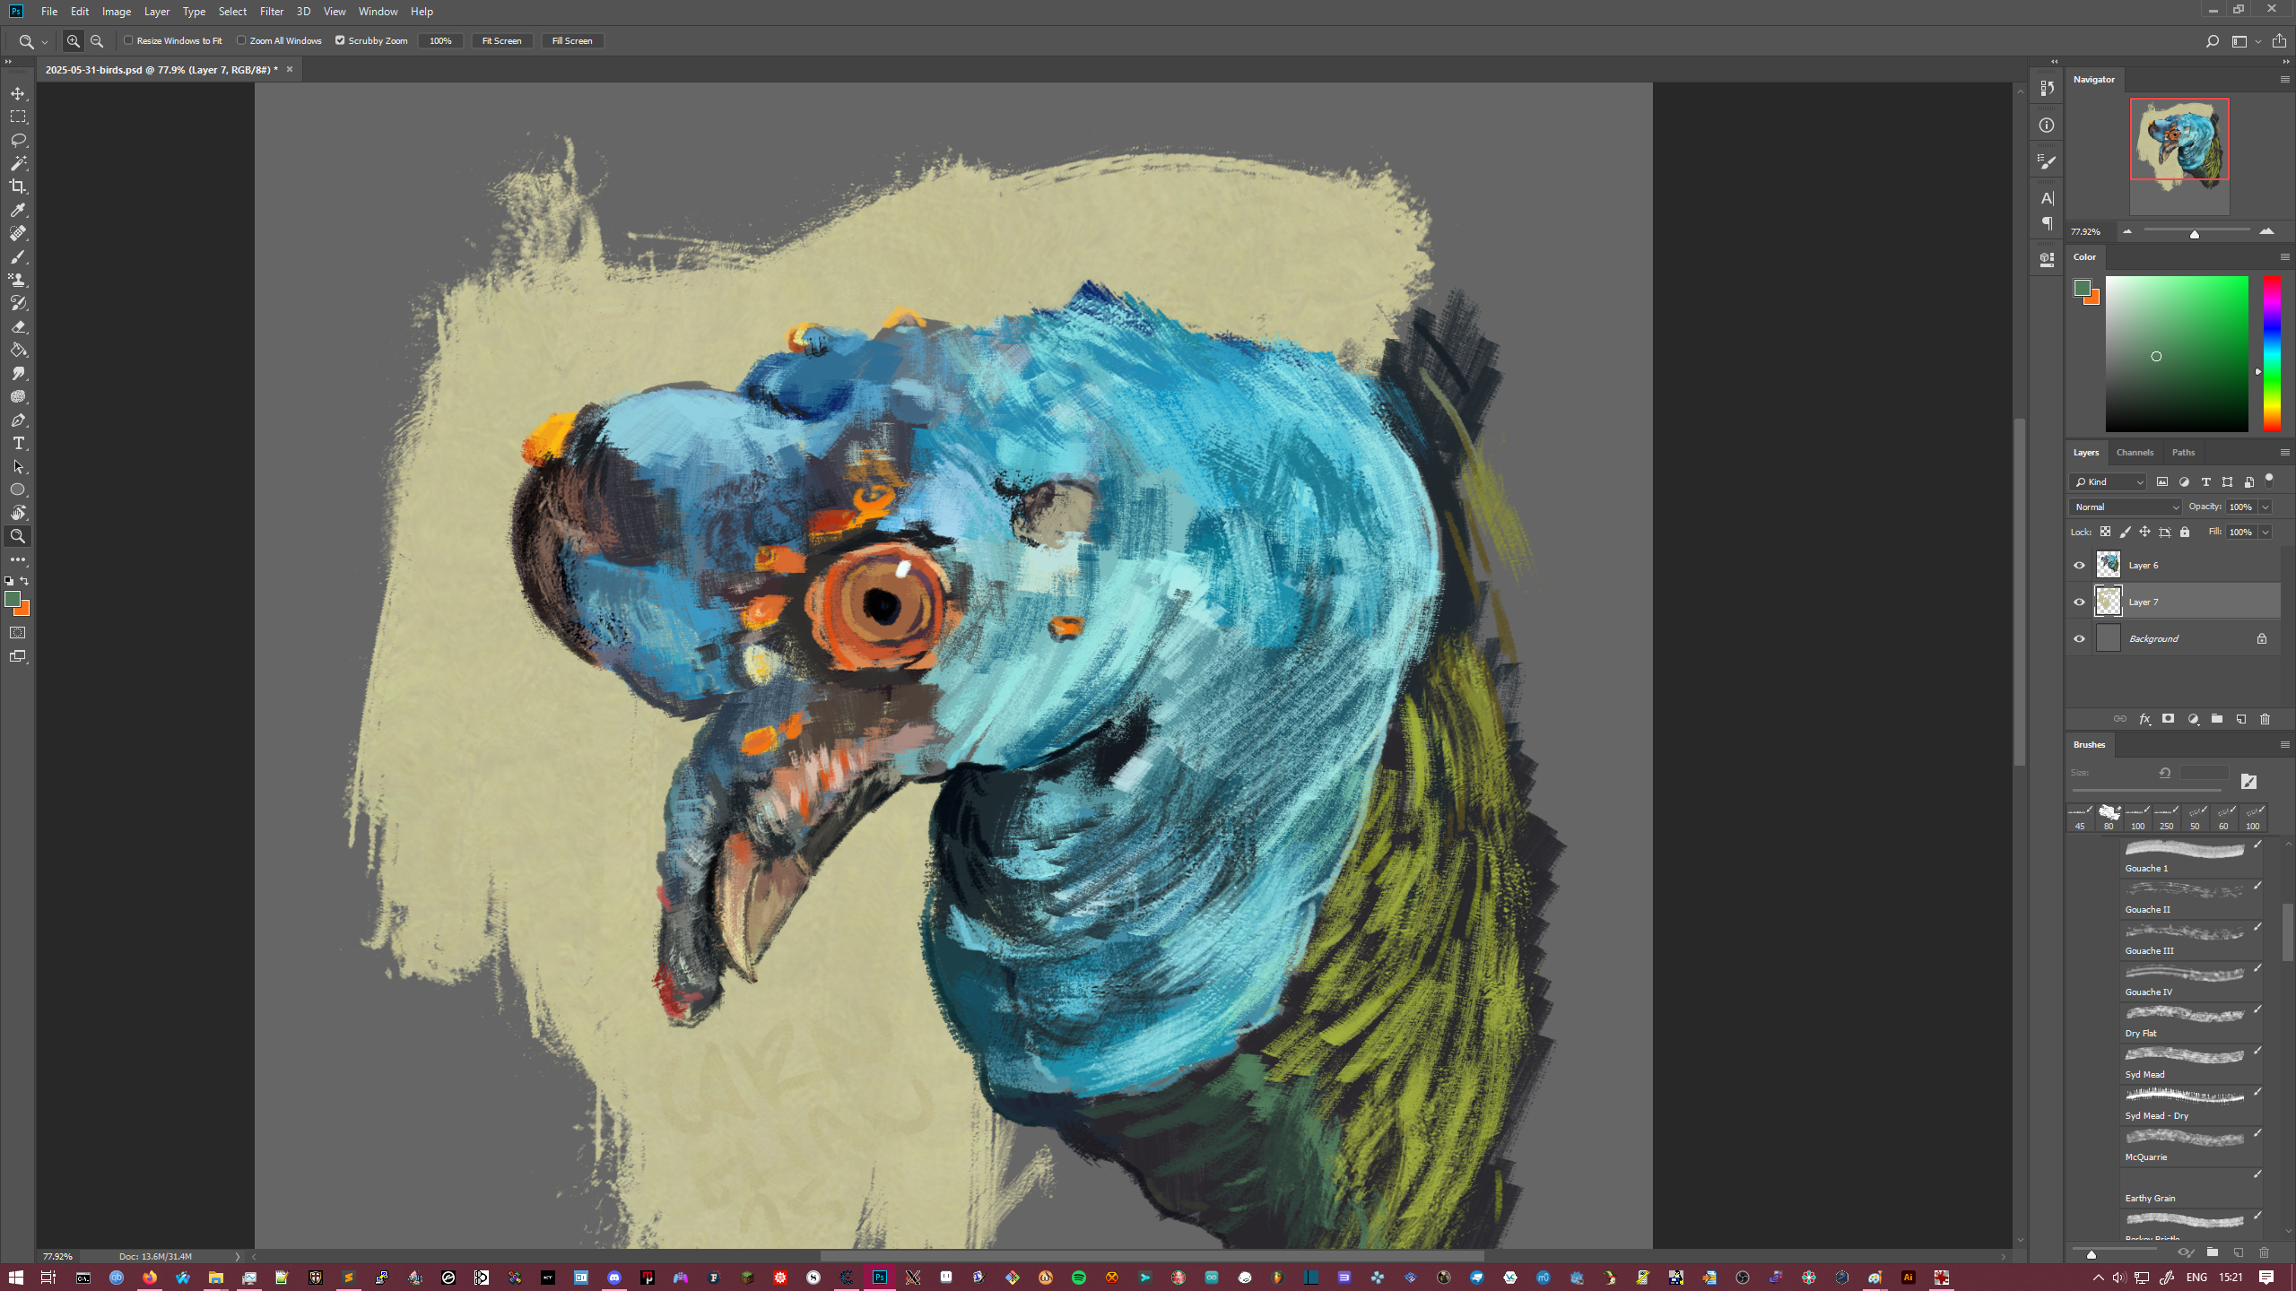The height and width of the screenshot is (1291, 2296).
Task: Toggle lock transparent pixels
Action: tap(2105, 532)
